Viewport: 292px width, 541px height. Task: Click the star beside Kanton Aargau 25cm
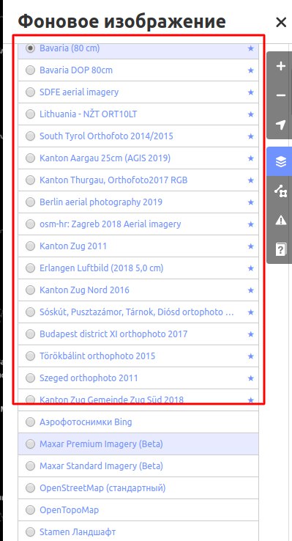[251, 158]
